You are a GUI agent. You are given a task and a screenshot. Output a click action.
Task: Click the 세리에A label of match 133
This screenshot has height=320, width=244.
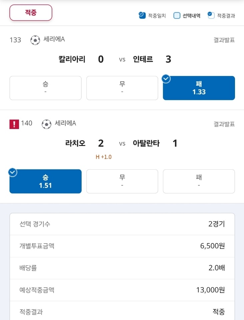tap(54, 39)
